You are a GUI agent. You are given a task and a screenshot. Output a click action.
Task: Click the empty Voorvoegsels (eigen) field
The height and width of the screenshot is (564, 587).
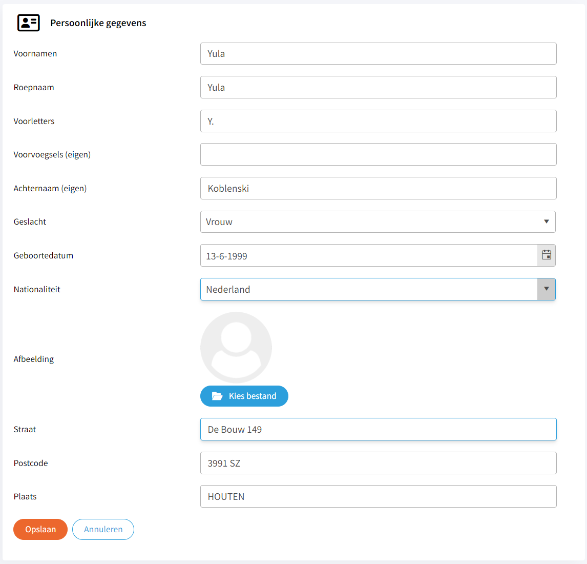tap(378, 154)
